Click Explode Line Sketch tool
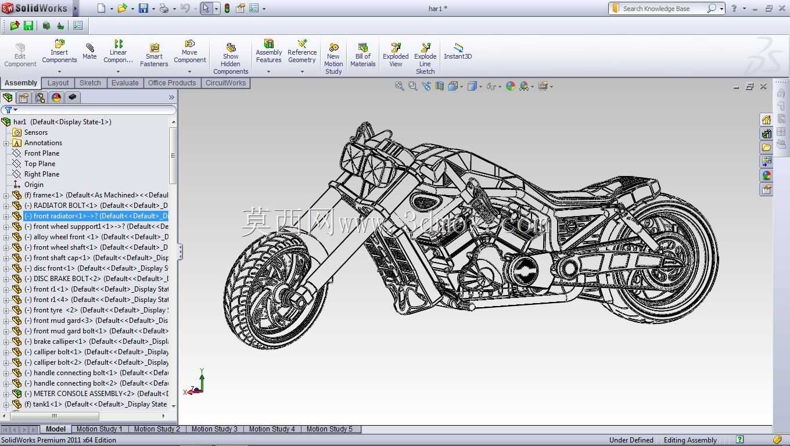The height and width of the screenshot is (446, 790). pyautogui.click(x=425, y=59)
